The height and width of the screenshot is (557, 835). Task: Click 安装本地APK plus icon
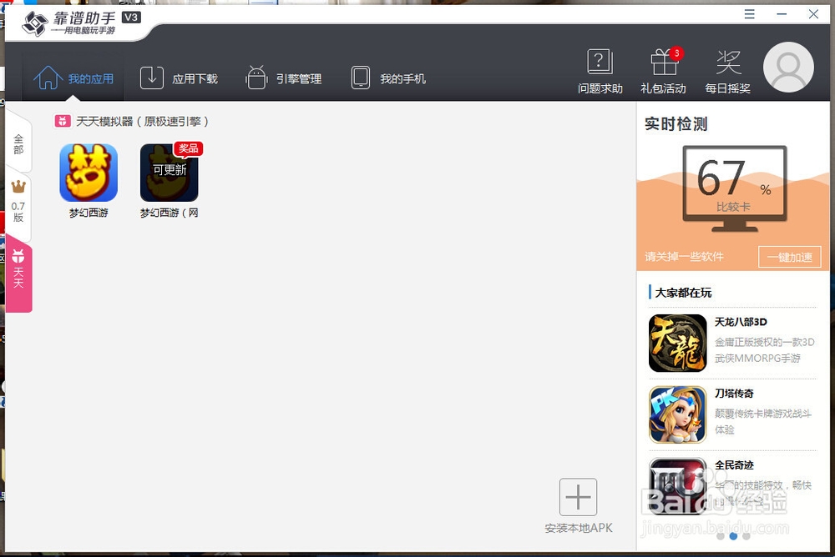click(579, 497)
